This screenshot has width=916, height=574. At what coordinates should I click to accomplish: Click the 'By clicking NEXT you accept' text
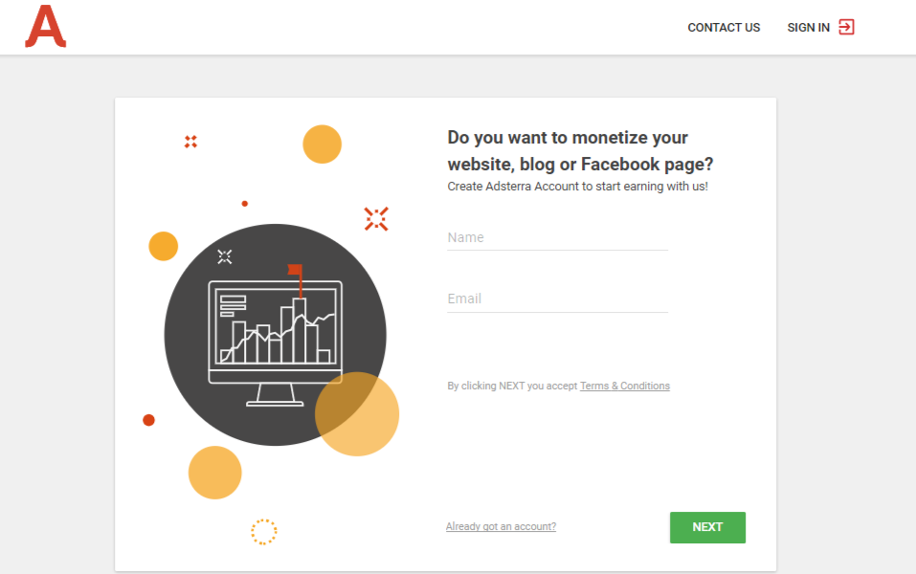coord(512,386)
